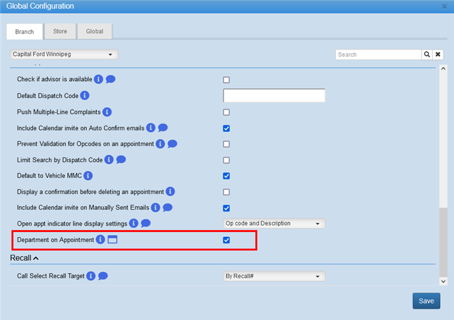Image resolution: width=454 pixels, height=320 pixels.
Task: Click the search magnifier icon
Action: (427, 54)
